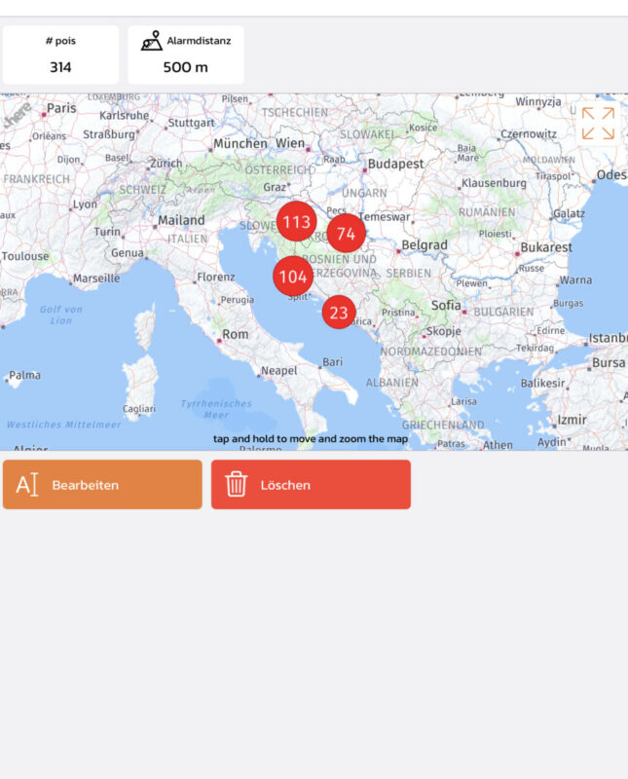This screenshot has width=628, height=779.
Task: Click Budapest on the map
Action: (x=394, y=164)
